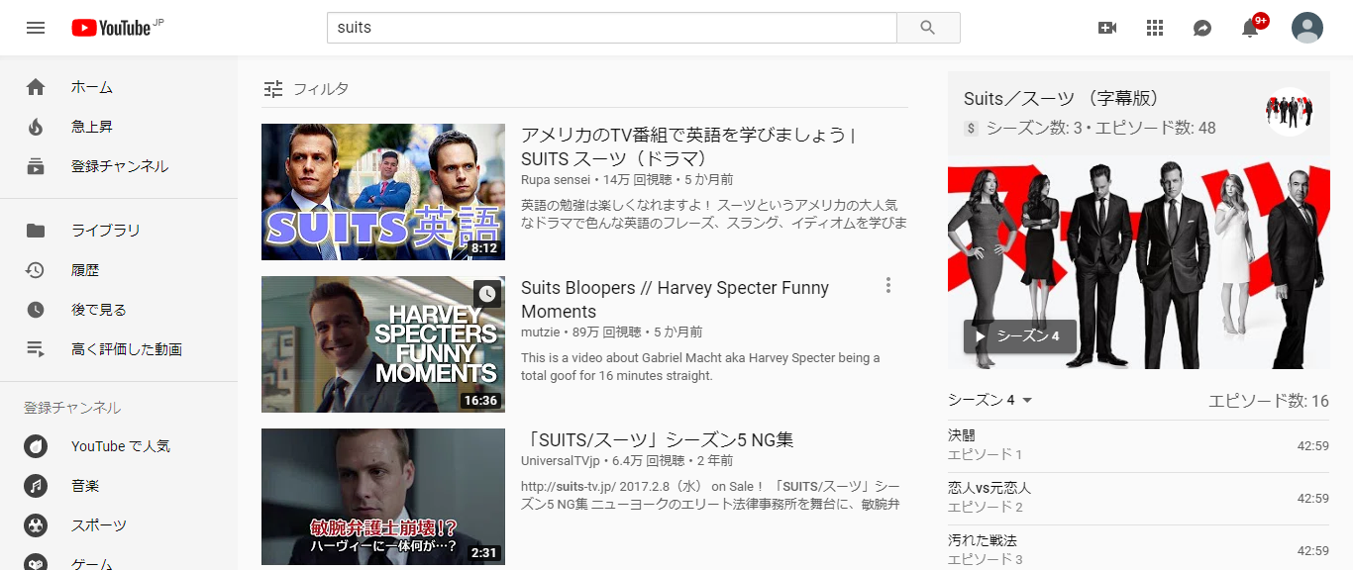Open the messages share icon
This screenshot has width=1353, height=570.
1202,28
